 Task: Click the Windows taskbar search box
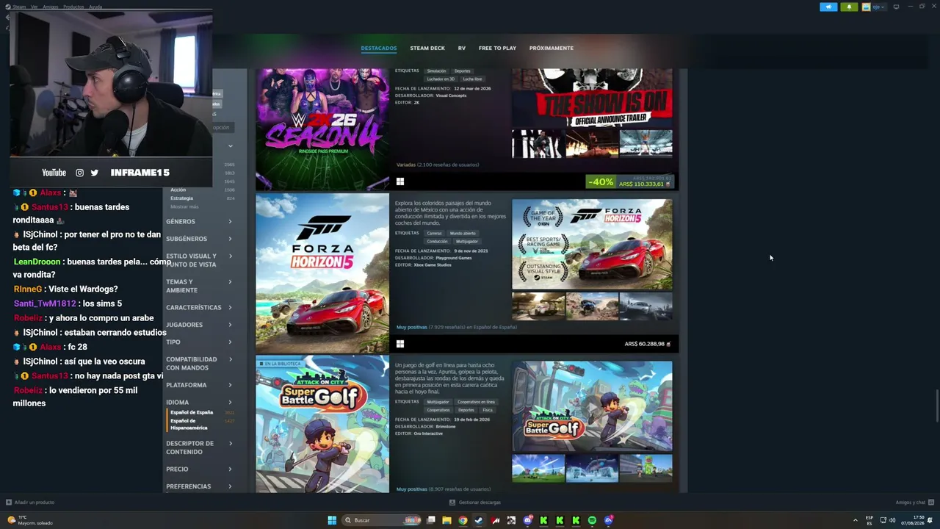[383, 520]
